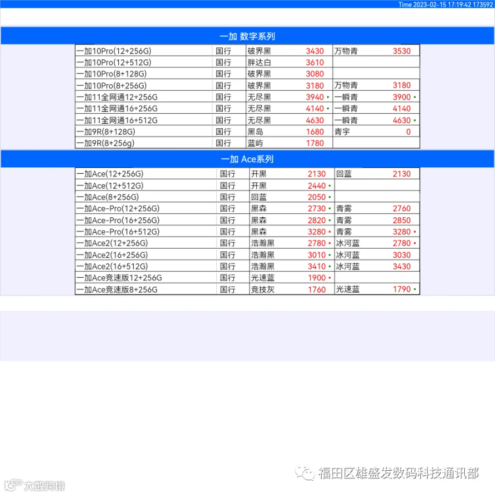Select the 一加Ace-Pro(16+256G) model cell

tap(146, 220)
